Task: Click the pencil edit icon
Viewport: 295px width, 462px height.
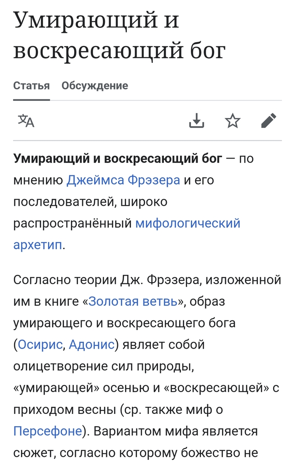Action: [x=268, y=121]
